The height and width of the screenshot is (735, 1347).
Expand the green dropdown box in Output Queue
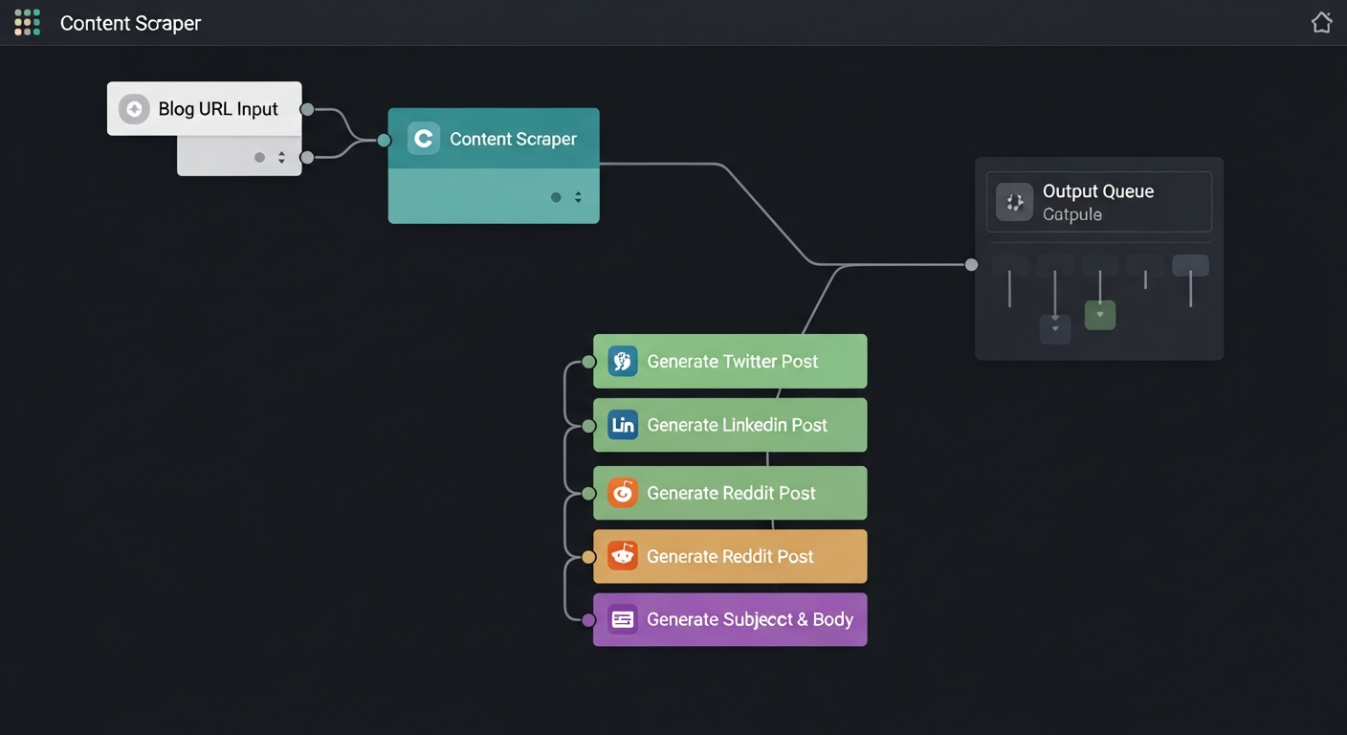1100,315
